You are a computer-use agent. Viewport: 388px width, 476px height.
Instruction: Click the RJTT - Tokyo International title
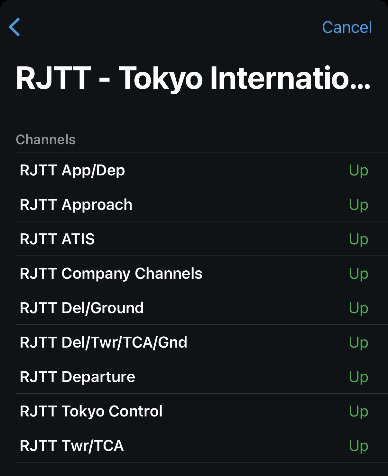click(x=193, y=78)
